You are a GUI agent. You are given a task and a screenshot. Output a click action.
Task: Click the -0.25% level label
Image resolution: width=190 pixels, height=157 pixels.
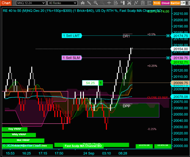(152, 129)
